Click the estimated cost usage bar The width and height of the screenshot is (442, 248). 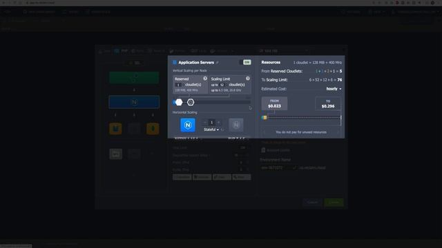click(x=301, y=118)
